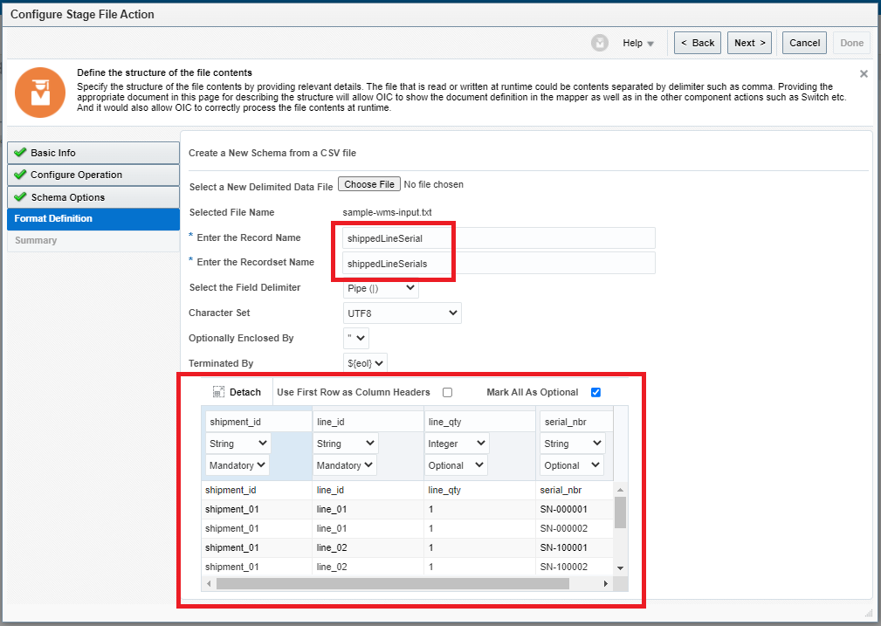Image resolution: width=881 pixels, height=626 pixels.
Task: Click the Record Name input field
Action: [499, 238]
